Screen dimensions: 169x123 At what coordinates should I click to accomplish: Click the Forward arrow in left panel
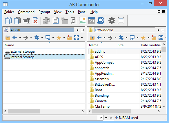tap(26, 38)
